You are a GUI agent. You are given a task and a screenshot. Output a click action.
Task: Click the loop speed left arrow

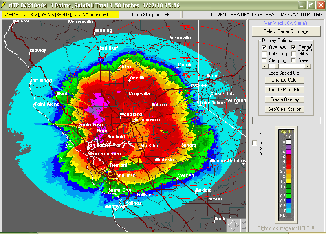264,66
